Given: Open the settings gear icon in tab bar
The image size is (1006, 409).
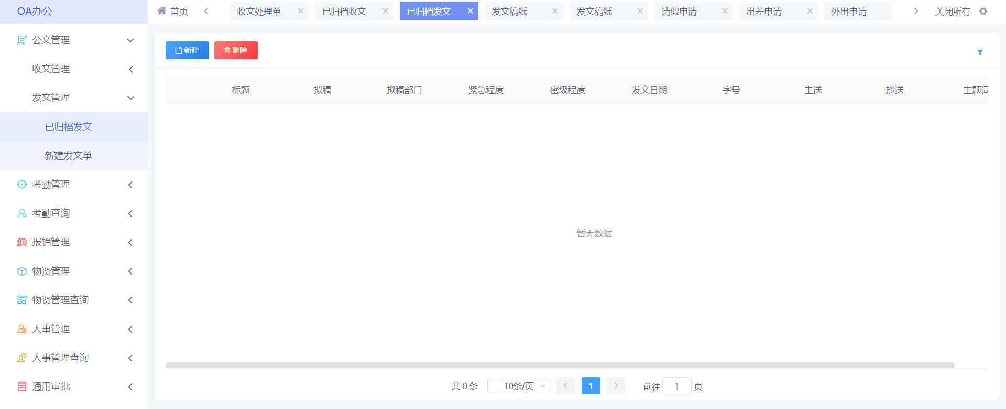Looking at the screenshot, I should coord(983,12).
